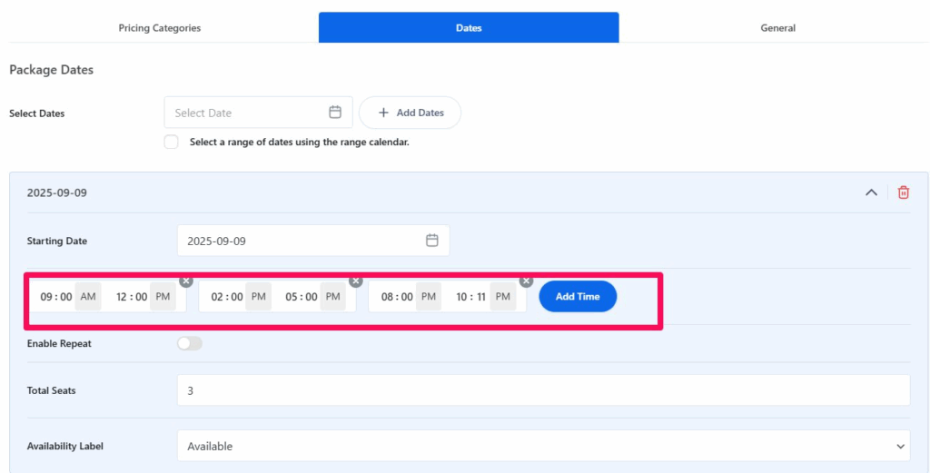The height and width of the screenshot is (473, 930).
Task: Remove the 02:00 PM time slot
Action: pyautogui.click(x=356, y=281)
